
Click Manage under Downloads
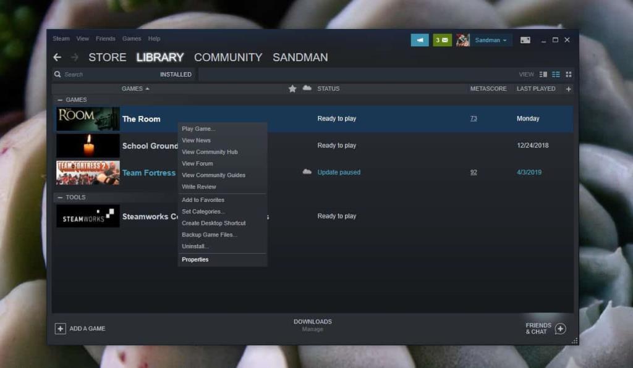click(x=312, y=329)
